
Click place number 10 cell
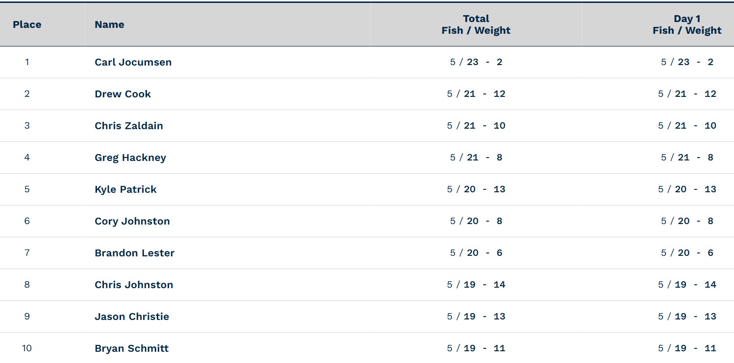pos(27,348)
